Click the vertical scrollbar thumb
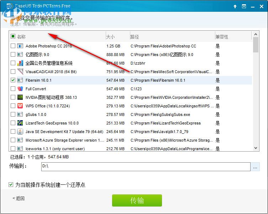This screenshot has height=214, width=268. pos(256,45)
